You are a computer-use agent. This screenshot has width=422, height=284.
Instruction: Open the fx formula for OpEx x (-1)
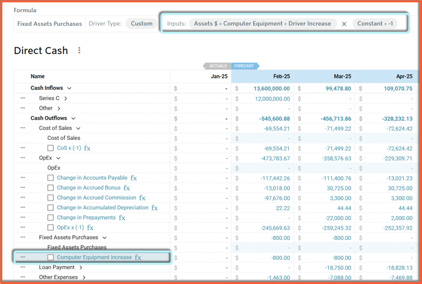point(90,228)
